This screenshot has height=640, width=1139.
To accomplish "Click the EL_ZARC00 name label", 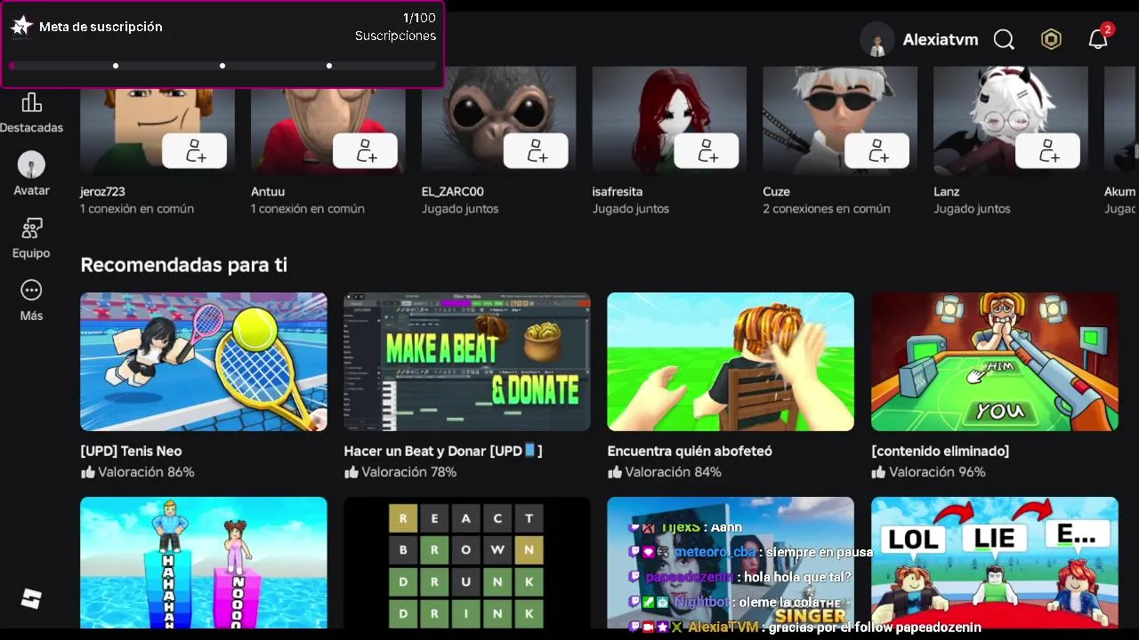I will coord(453,191).
